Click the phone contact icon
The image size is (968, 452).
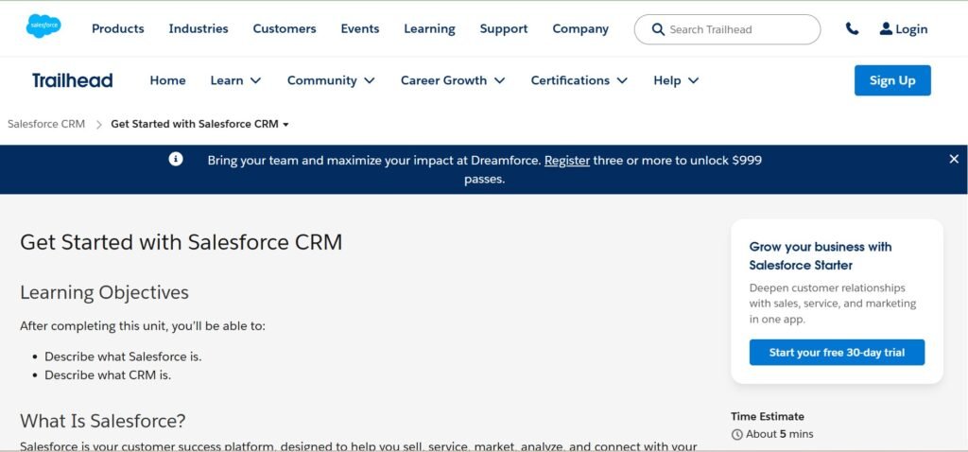click(852, 28)
